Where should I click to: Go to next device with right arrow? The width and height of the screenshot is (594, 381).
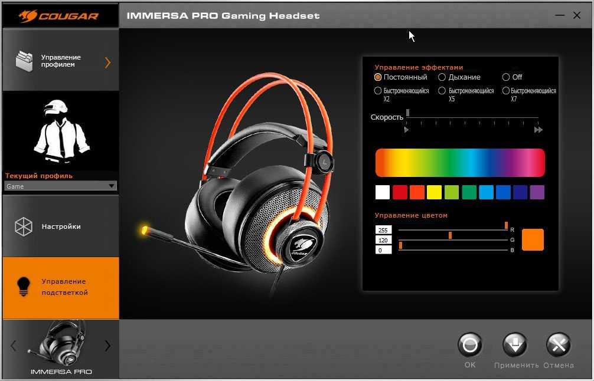[107, 346]
